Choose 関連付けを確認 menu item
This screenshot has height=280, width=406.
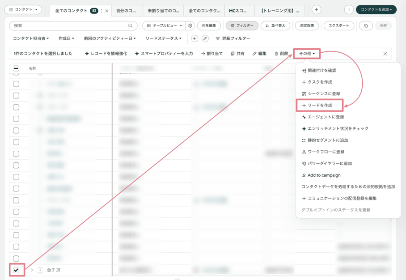pos(319,71)
